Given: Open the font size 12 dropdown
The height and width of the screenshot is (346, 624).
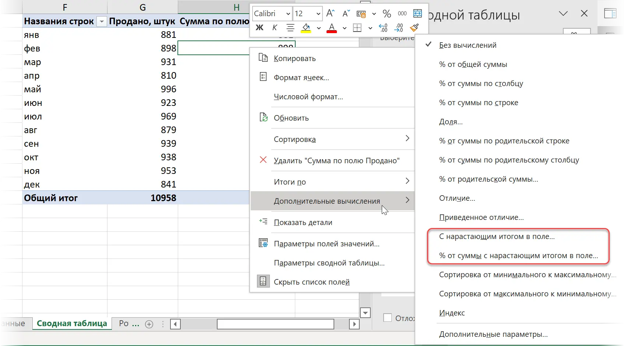Looking at the screenshot, I should point(318,14).
